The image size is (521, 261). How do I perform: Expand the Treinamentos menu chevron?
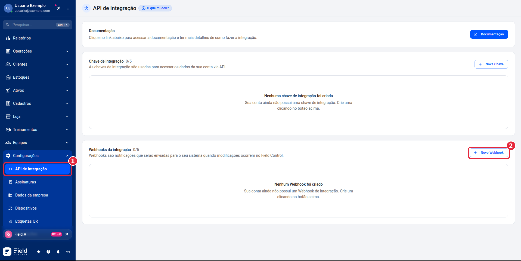pos(67,130)
